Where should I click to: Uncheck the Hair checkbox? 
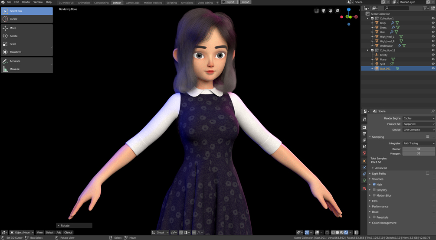pyautogui.click(x=374, y=184)
